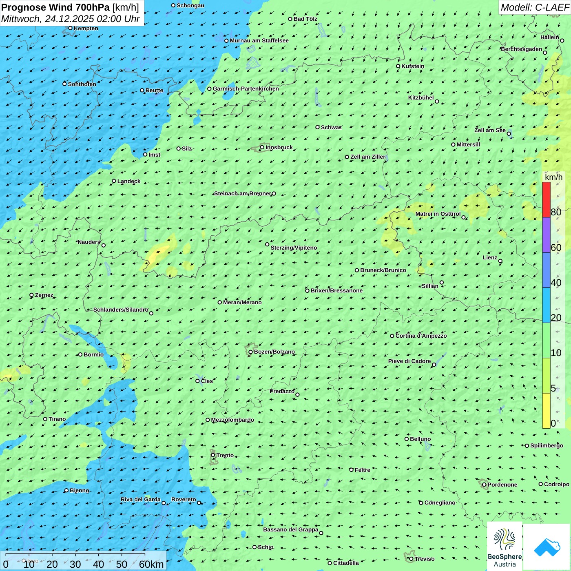Click the 'Meran/Merano' city label
571x571 pixels.
click(242, 302)
